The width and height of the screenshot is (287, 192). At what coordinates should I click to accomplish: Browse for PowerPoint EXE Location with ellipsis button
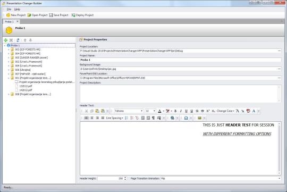(x=279, y=78)
